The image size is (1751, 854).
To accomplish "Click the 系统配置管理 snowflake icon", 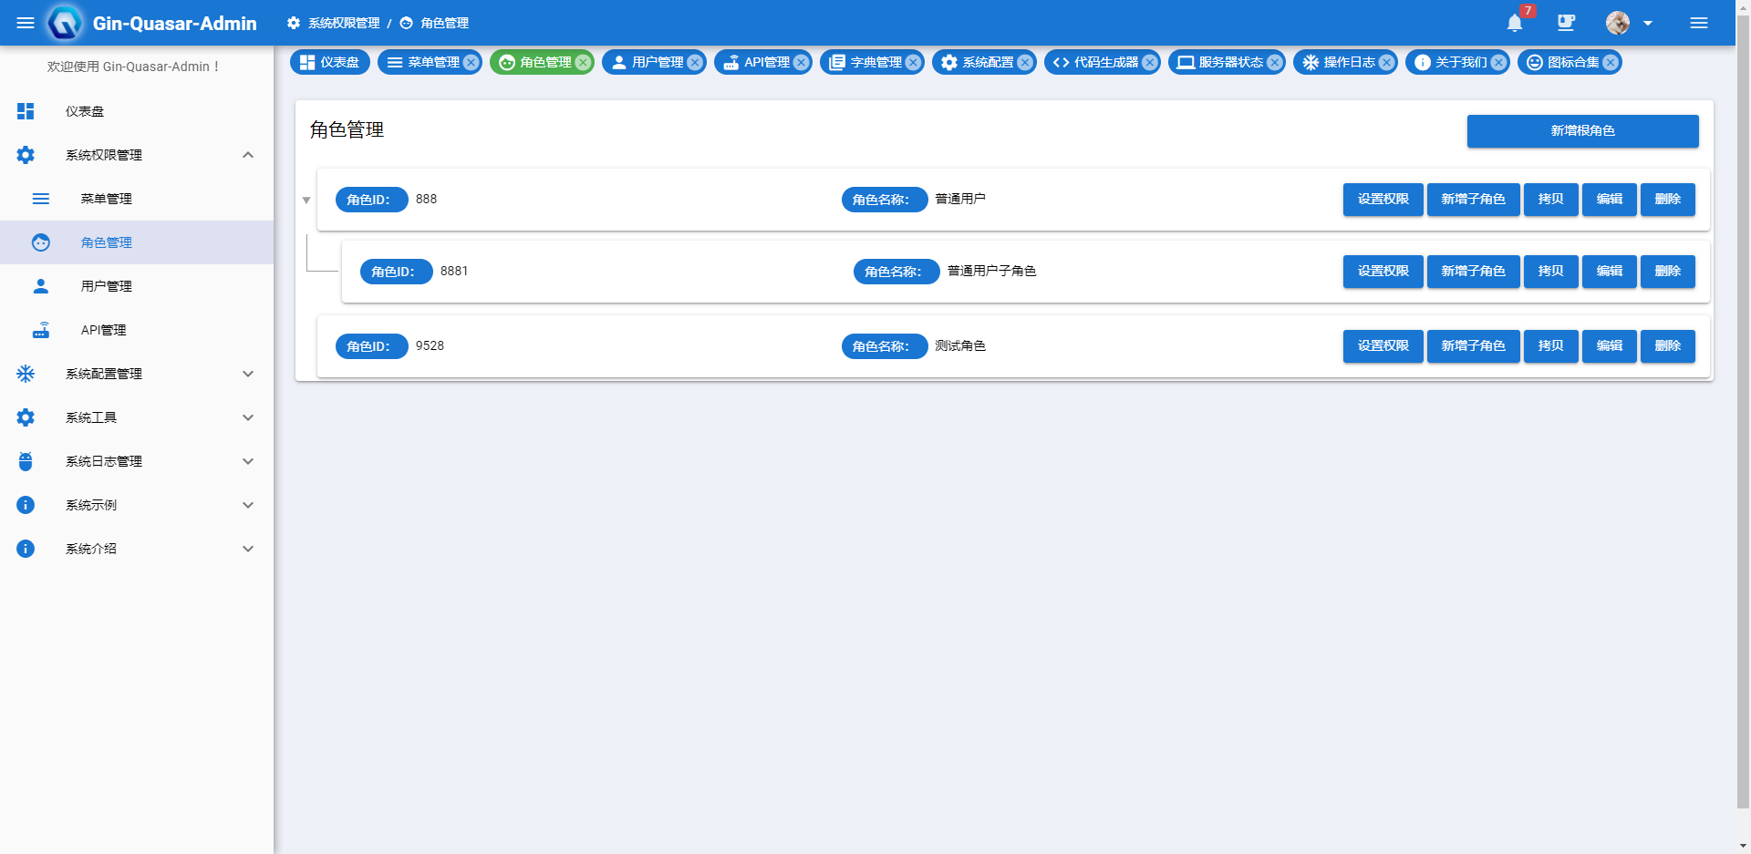I will point(26,374).
